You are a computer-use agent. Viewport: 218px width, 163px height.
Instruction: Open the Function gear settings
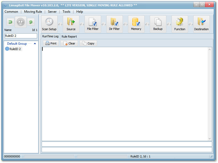[x=180, y=24]
